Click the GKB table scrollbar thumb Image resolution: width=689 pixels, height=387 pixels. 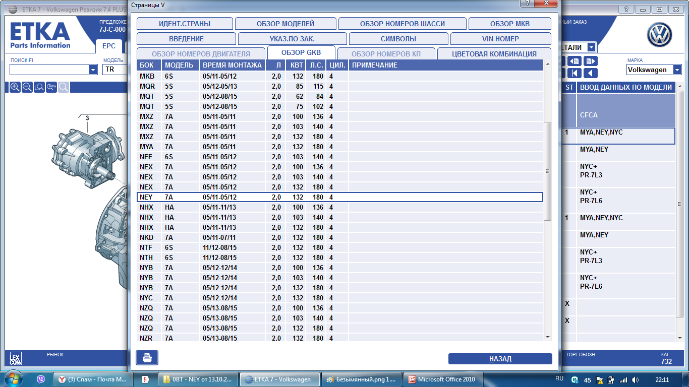(x=548, y=171)
